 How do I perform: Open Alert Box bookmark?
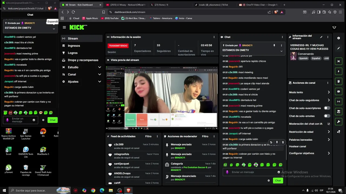click(x=133, y=18)
